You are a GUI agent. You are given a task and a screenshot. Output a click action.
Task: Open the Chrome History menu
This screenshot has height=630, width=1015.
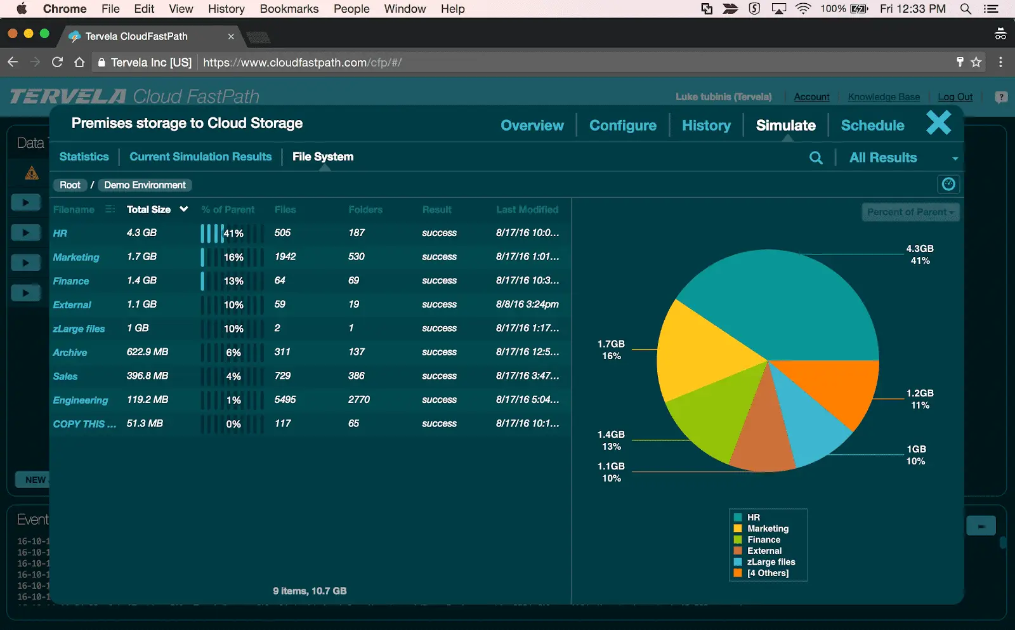226,9
